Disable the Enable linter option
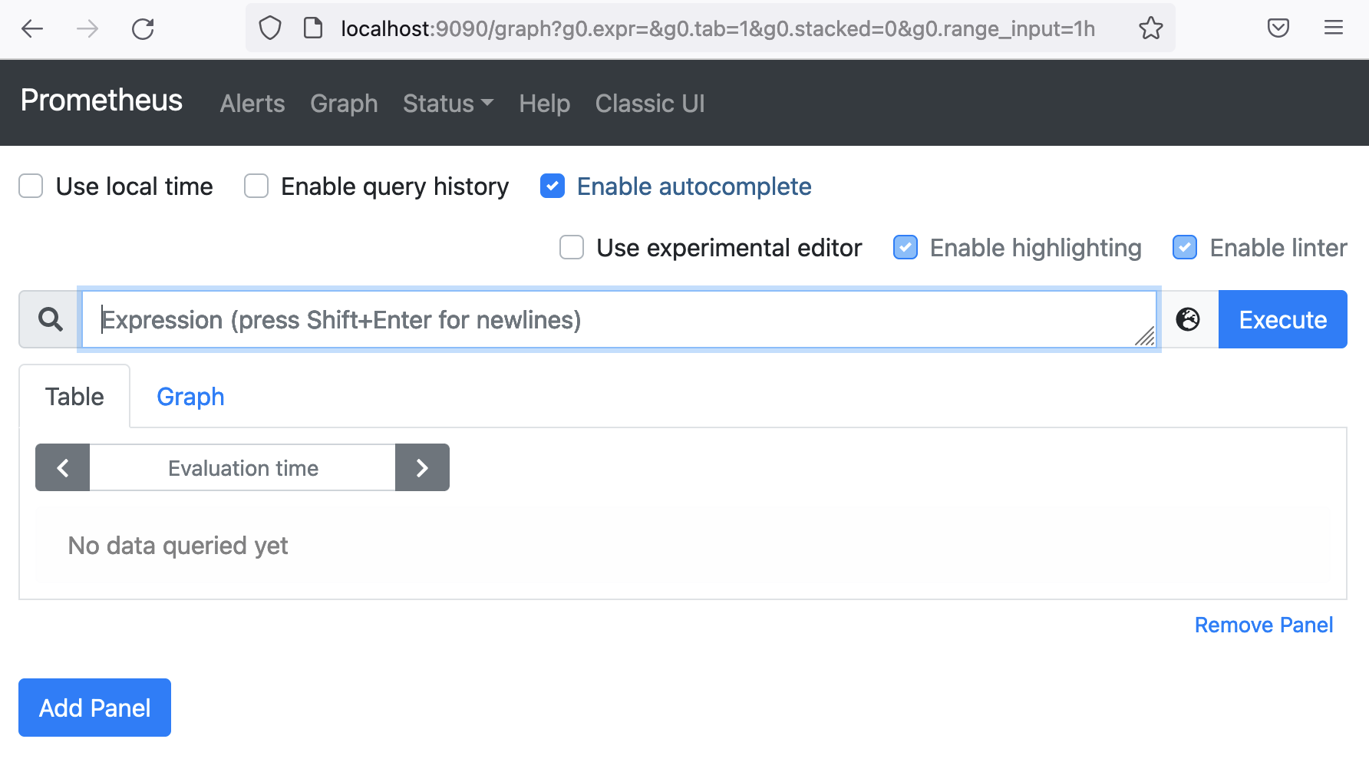1369x772 pixels. coord(1185,247)
